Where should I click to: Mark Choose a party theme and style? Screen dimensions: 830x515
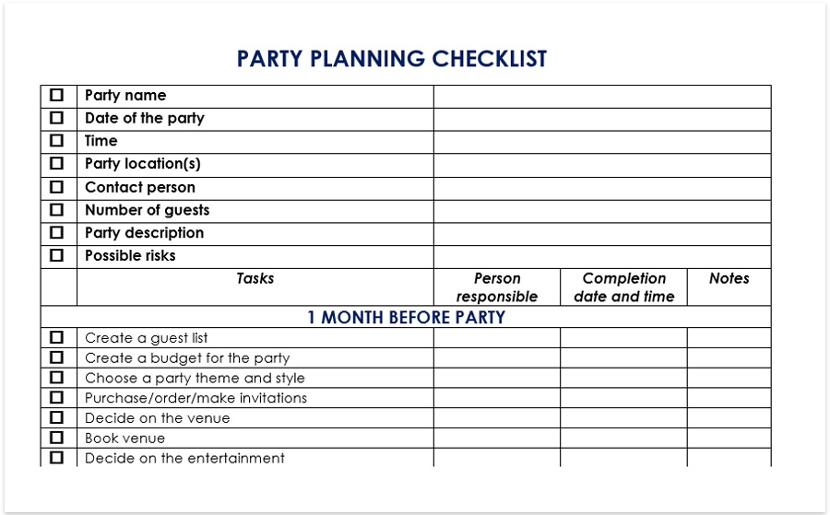click(x=57, y=378)
